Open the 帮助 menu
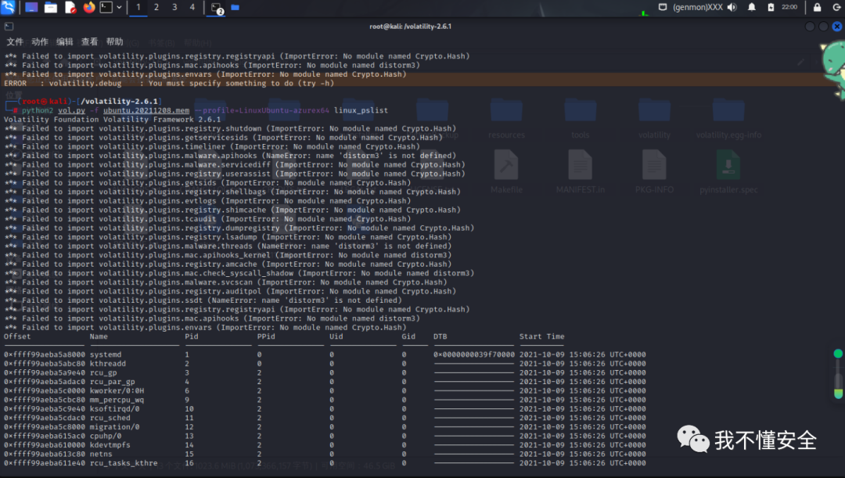 [x=114, y=41]
